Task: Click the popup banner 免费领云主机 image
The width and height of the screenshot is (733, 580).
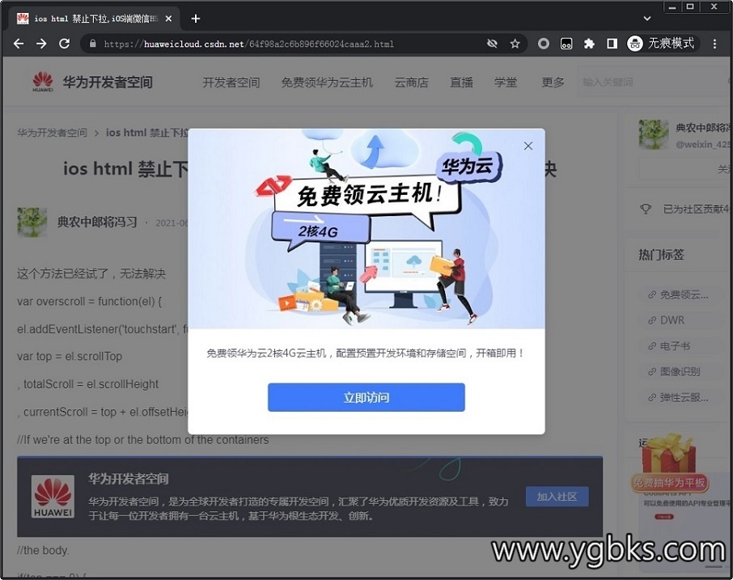Action: point(366,229)
